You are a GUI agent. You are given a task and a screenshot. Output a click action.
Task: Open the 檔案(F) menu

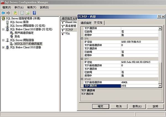pos(7,7)
